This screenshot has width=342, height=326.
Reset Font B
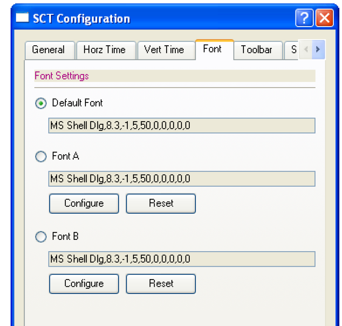[161, 284]
